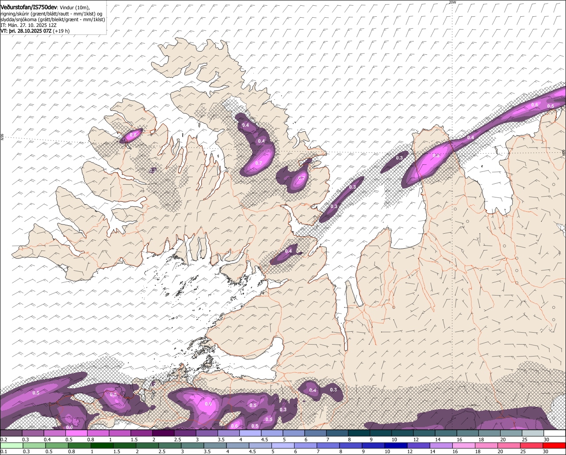Pick pale green swatch between 0.1 and 0.3, lower legend

pos(11,445)
